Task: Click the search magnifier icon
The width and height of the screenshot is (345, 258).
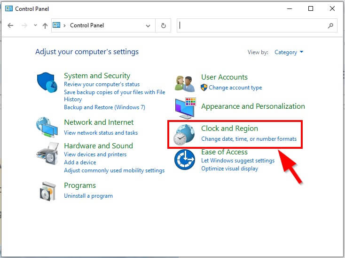Action: (330, 25)
